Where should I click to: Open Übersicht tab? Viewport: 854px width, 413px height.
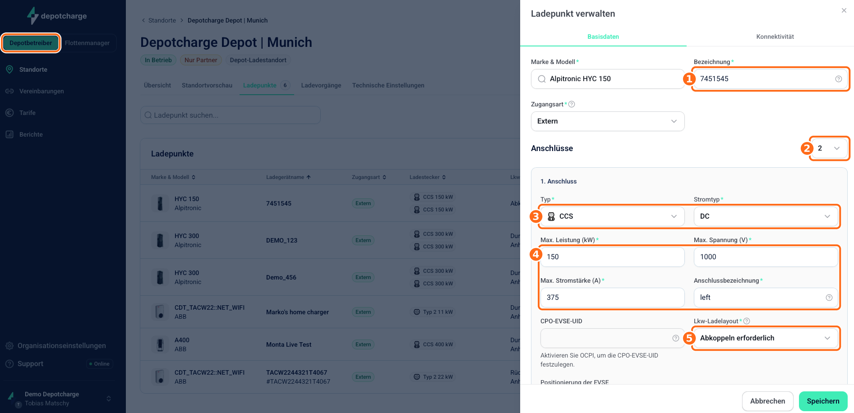[157, 85]
